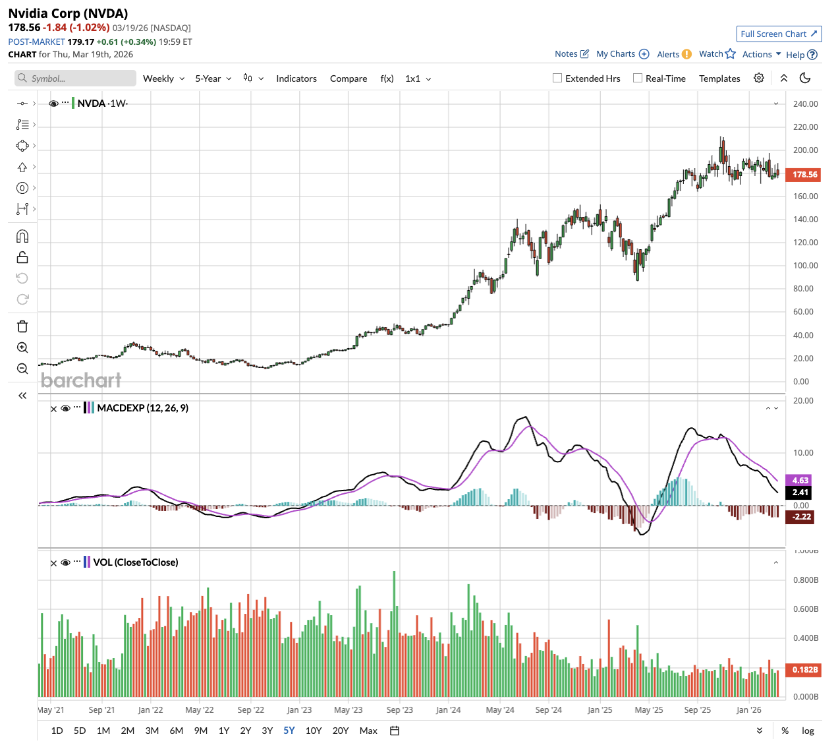Select the shapes drawing tool
This screenshot has height=753, width=838.
pos(22,146)
